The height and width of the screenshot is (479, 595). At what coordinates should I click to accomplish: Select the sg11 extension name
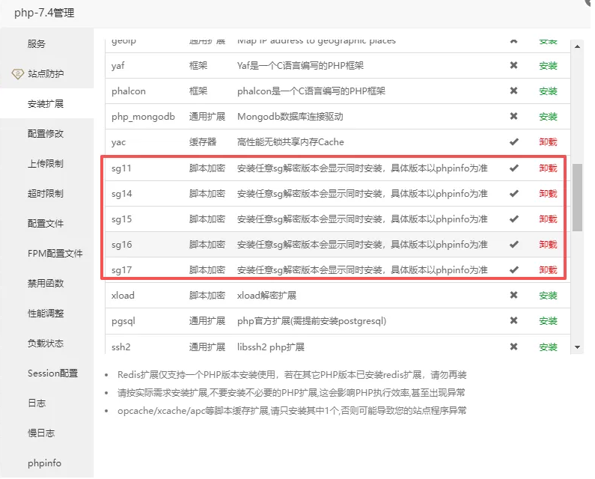click(121, 168)
